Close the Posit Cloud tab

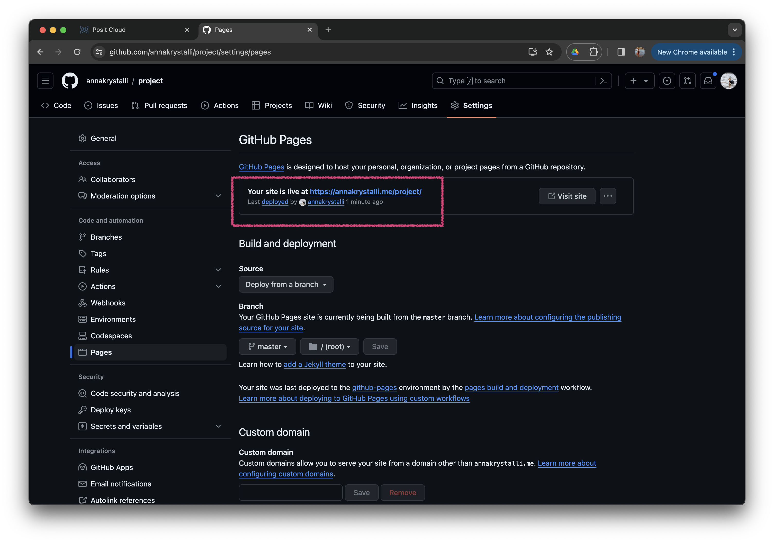(187, 30)
